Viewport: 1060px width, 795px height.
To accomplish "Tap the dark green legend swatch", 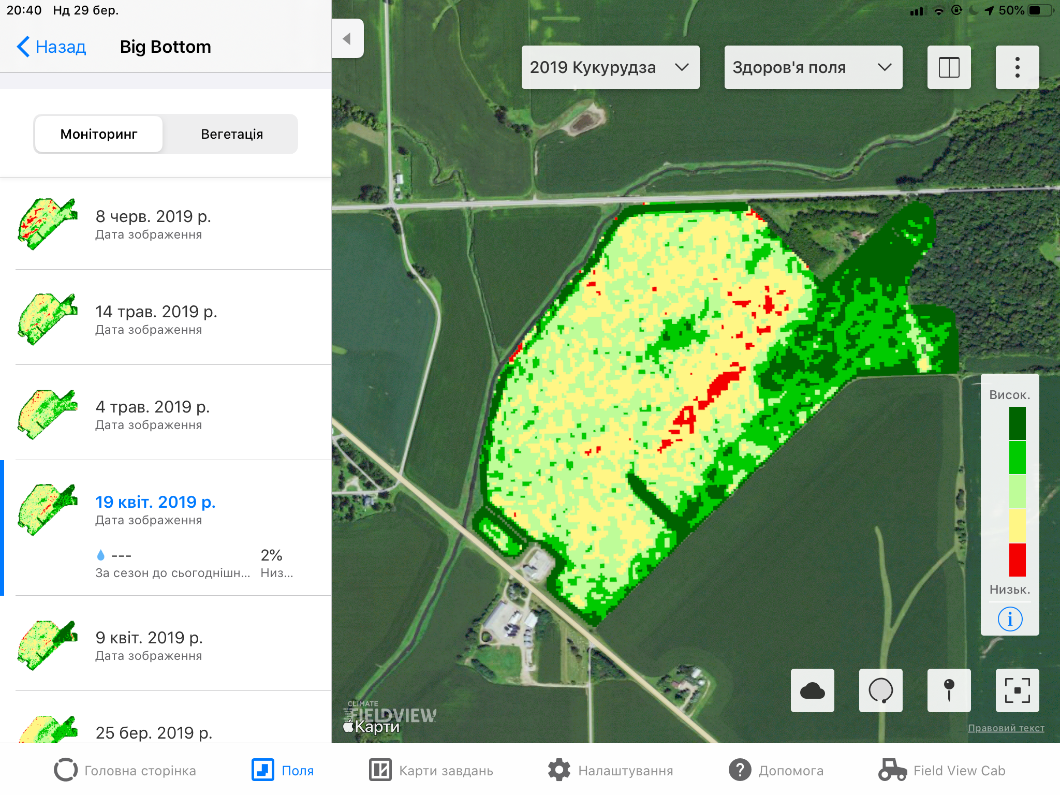I will tap(1017, 423).
